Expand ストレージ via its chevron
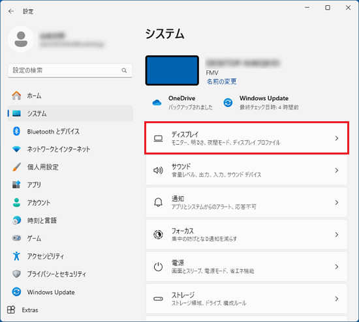Image resolution: width=359 pixels, height=322 pixels. pyautogui.click(x=337, y=299)
